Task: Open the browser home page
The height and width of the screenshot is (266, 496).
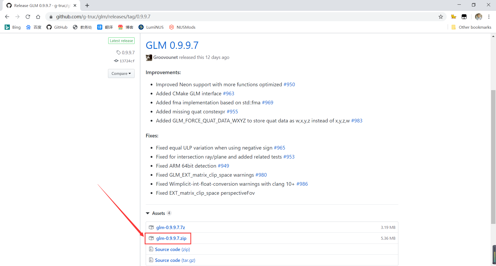Action: click(x=38, y=16)
